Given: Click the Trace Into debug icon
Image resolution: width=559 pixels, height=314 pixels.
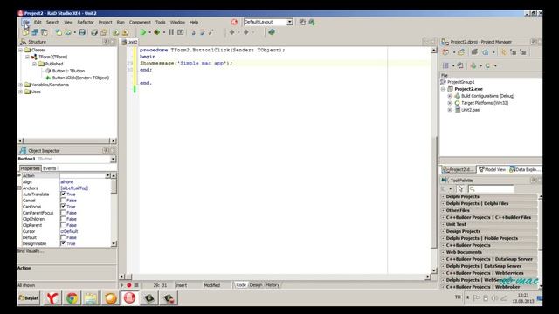Looking at the screenshot, I should click(194, 32).
